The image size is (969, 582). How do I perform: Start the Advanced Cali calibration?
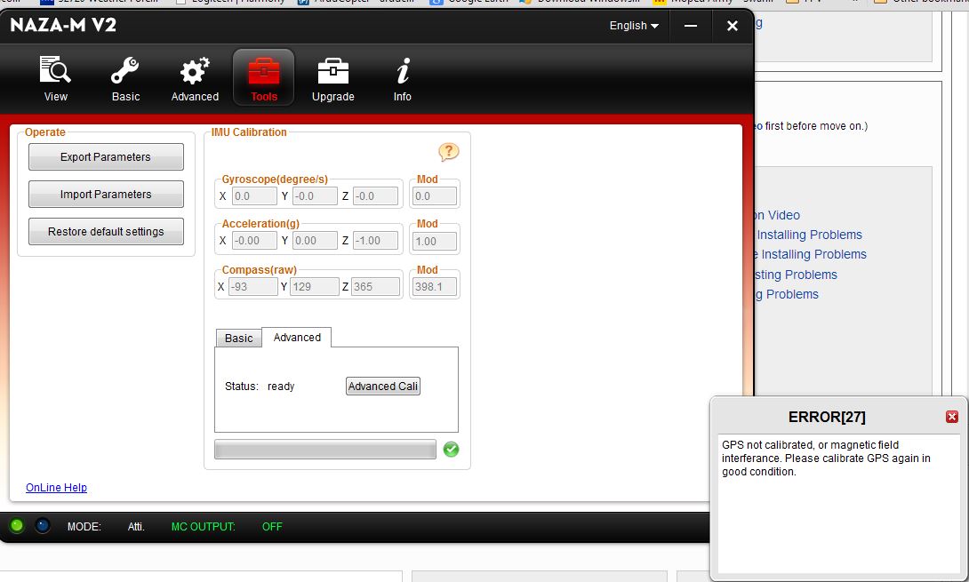(382, 387)
